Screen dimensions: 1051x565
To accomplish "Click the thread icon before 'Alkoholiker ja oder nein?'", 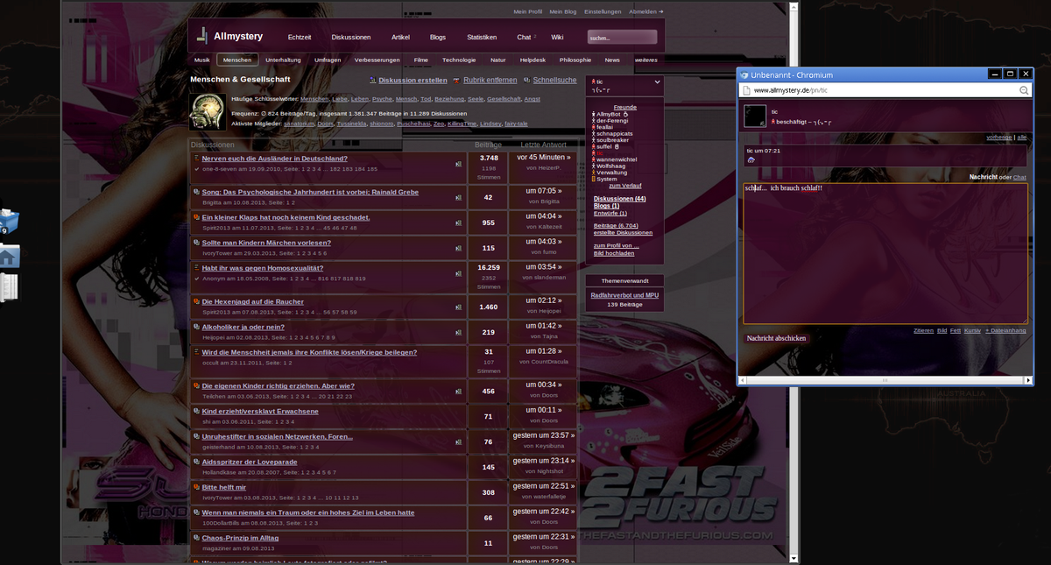I will click(x=196, y=327).
